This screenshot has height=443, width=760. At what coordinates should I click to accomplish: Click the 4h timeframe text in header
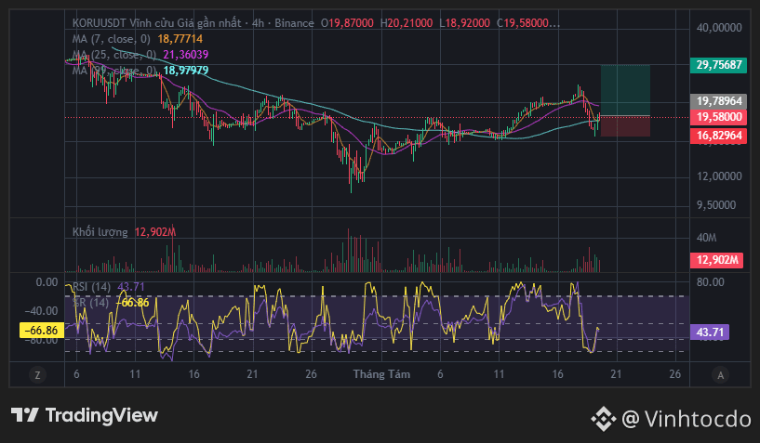259,23
